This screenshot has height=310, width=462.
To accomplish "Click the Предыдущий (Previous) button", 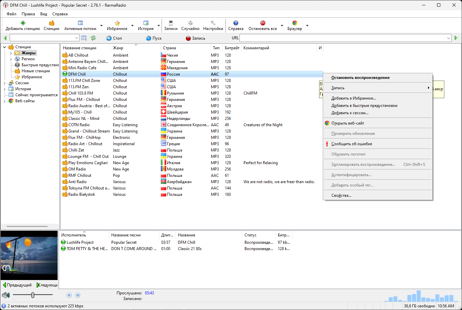I will (x=17, y=285).
